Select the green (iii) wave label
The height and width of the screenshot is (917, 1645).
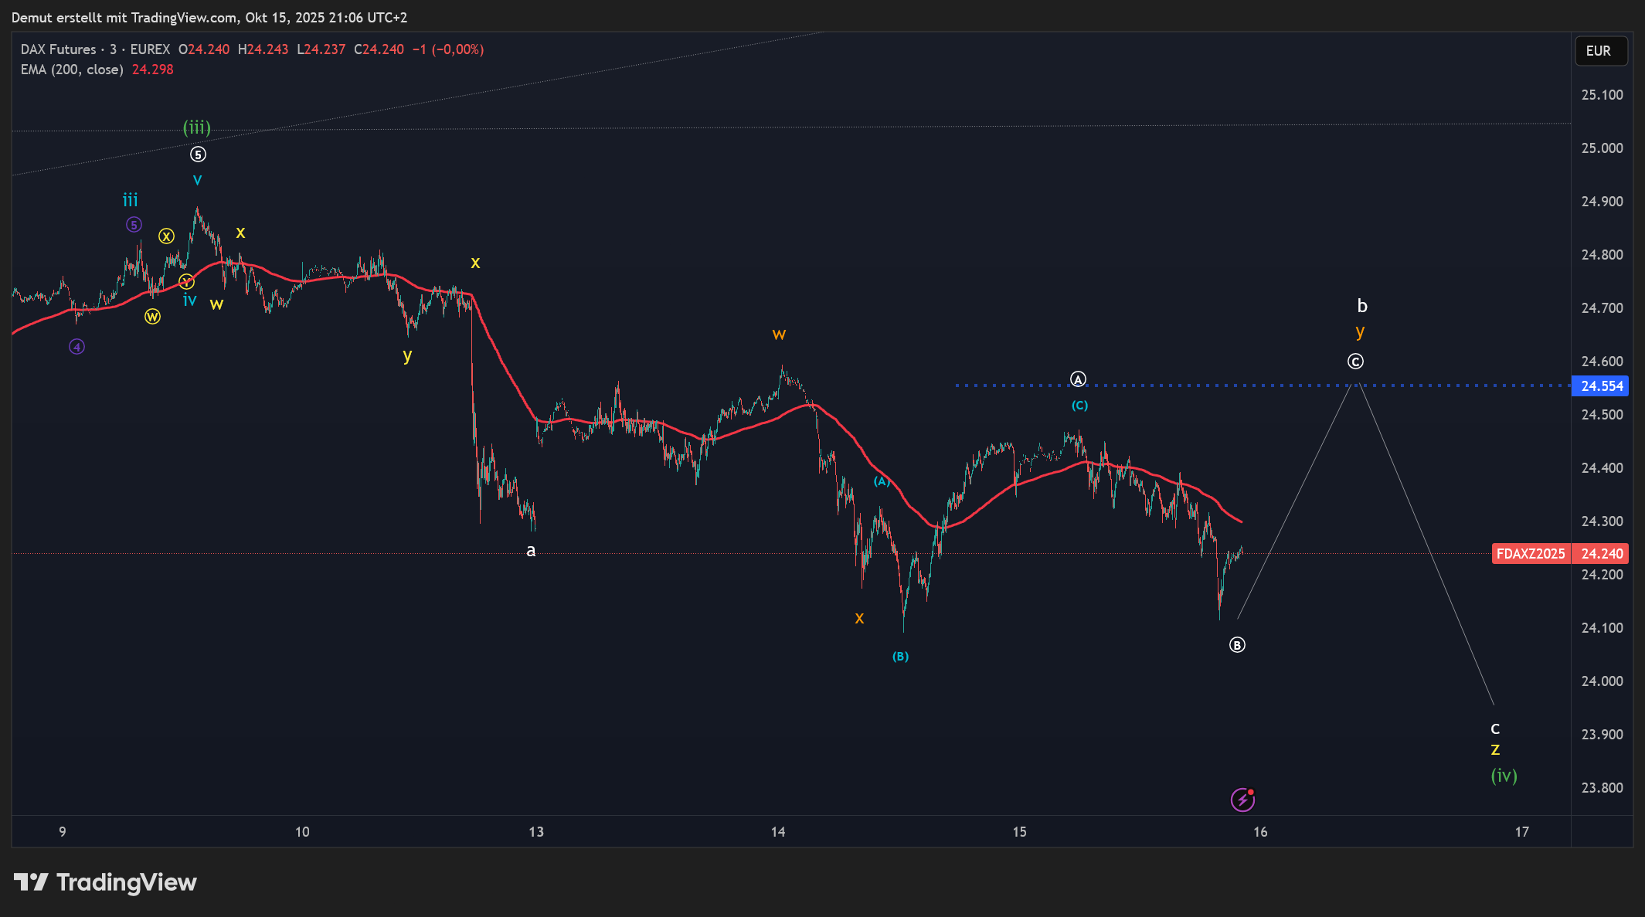(x=196, y=127)
